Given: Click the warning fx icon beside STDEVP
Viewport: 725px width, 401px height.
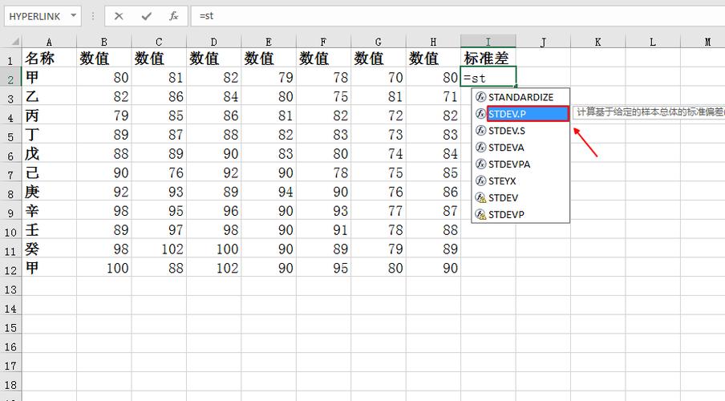Looking at the screenshot, I should point(481,214).
